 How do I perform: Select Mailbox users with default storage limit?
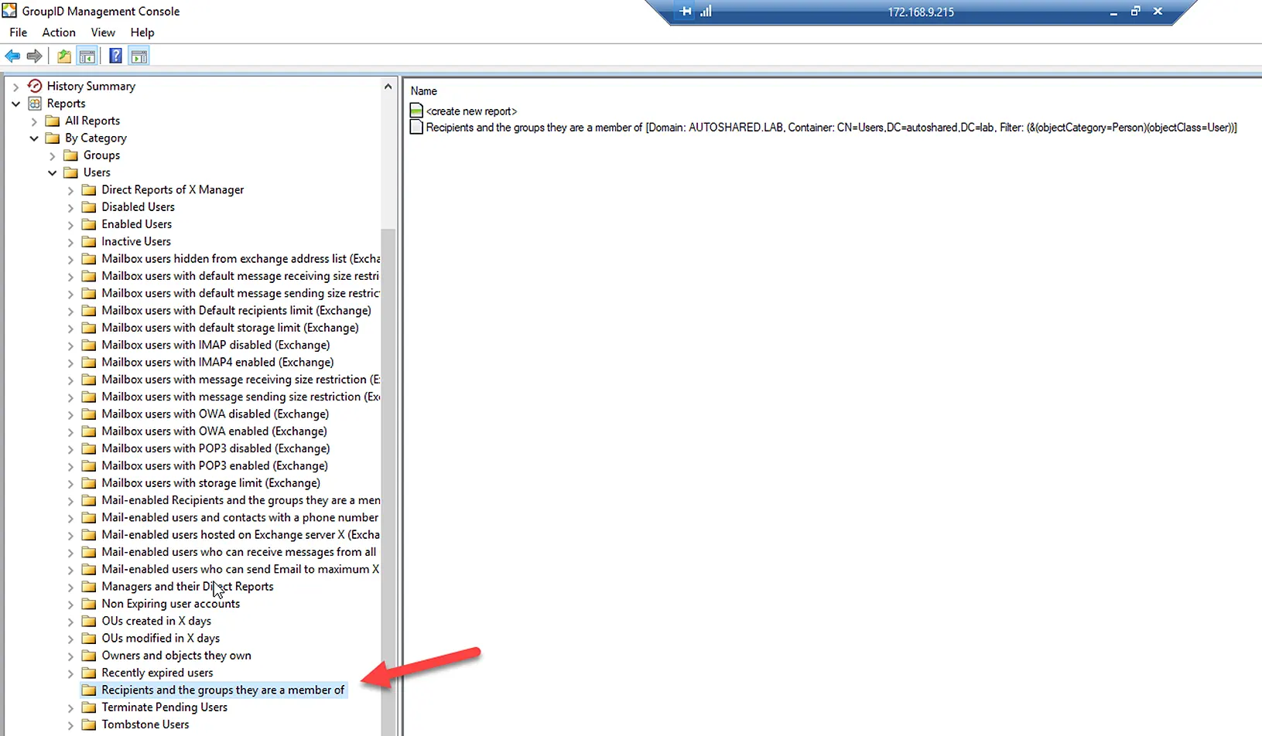coord(230,328)
